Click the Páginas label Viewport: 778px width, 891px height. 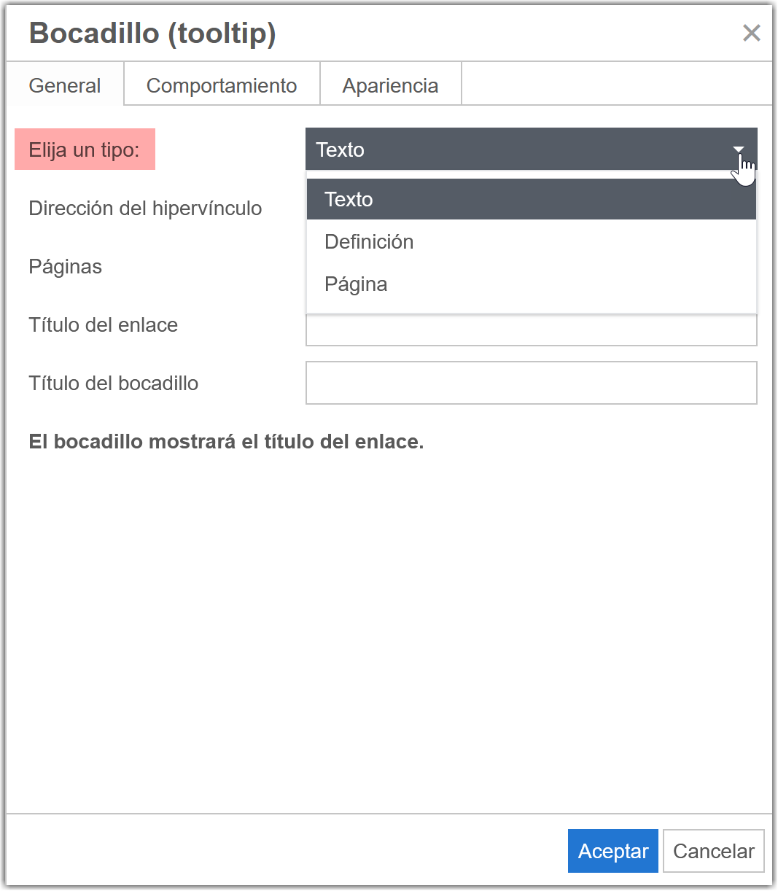coord(66,267)
